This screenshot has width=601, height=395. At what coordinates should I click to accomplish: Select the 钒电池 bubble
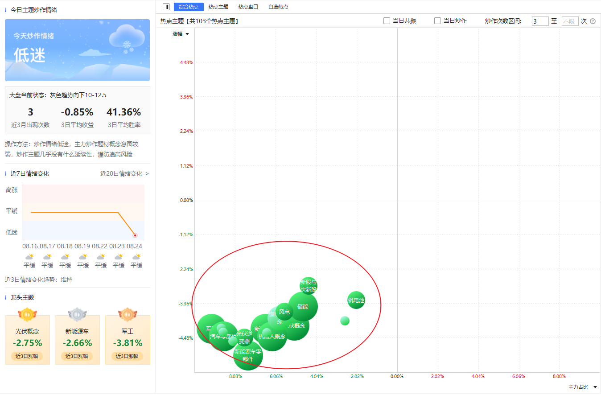[x=356, y=300]
